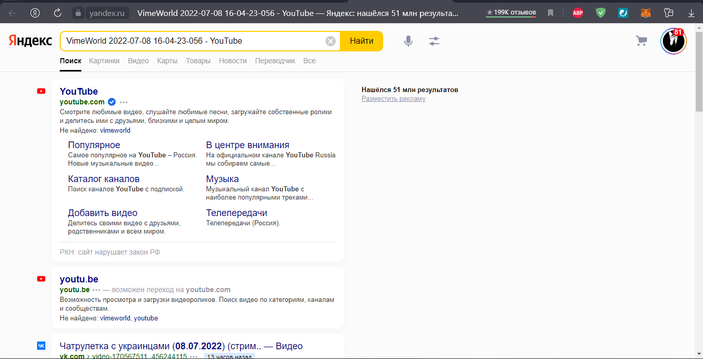This screenshot has width=703, height=359.
Task: Open the three-dot menu beside youtu.be
Action: [x=96, y=290]
